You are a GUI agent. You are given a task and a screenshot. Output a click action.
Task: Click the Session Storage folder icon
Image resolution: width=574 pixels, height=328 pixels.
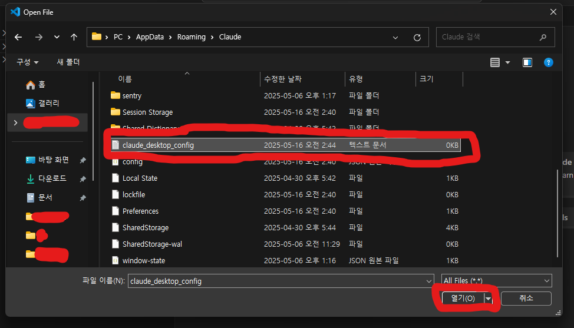pos(116,111)
